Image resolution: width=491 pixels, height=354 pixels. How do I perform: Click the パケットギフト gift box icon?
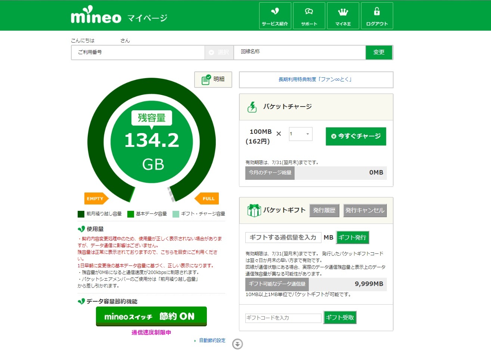(254, 210)
